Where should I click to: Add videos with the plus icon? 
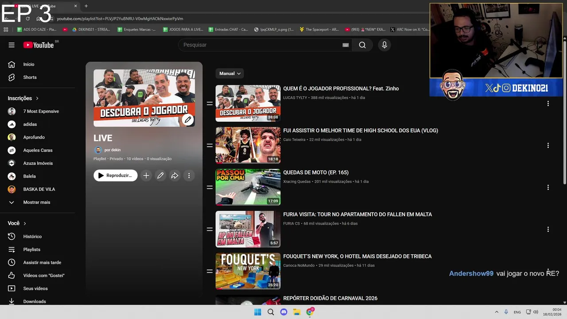click(x=146, y=175)
